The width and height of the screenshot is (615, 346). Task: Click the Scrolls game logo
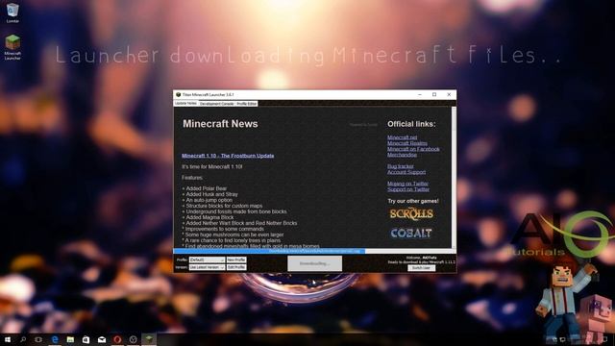click(411, 213)
